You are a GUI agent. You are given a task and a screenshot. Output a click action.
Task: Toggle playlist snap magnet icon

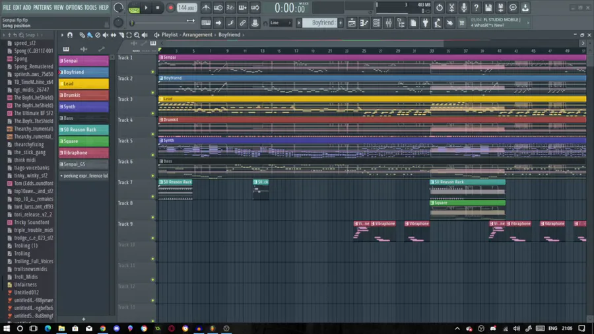70,35
